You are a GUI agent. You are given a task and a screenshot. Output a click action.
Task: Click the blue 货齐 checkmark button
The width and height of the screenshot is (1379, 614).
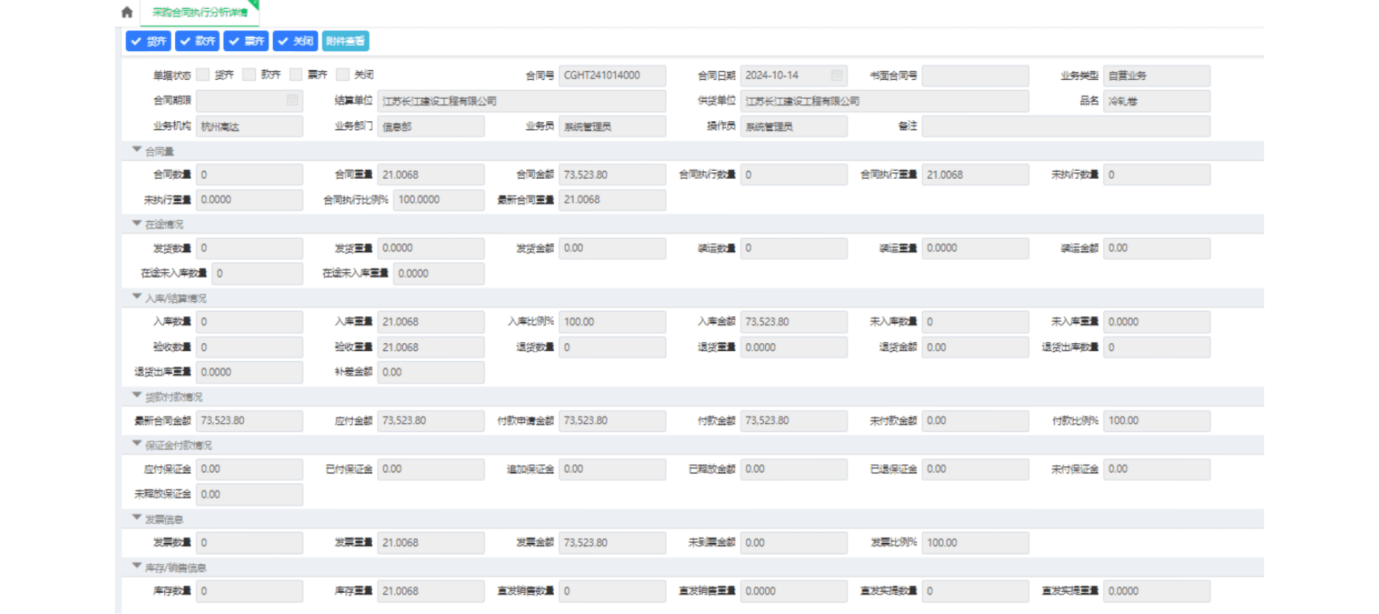pyautogui.click(x=148, y=41)
